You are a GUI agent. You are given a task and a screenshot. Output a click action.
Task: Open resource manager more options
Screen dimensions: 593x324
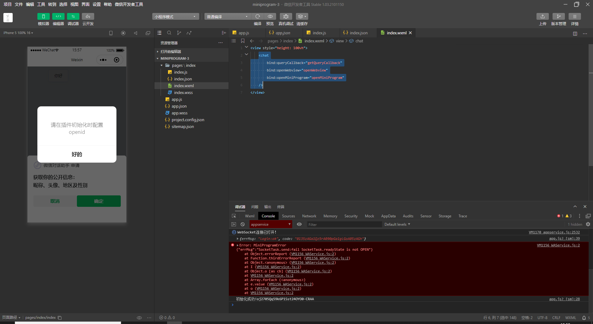[221, 43]
